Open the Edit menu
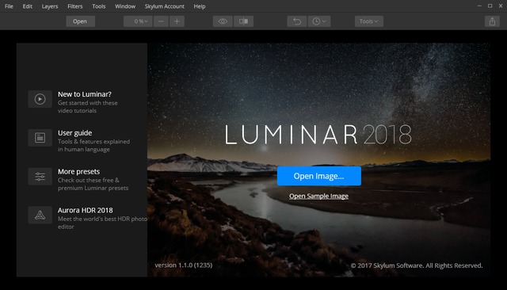The width and height of the screenshot is (507, 290). point(28,6)
